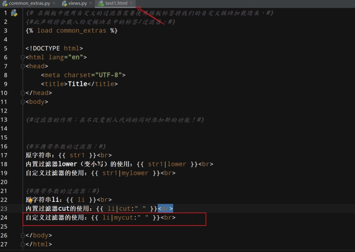Collapse the html tag fold on line 6

pyautogui.click(x=23, y=58)
